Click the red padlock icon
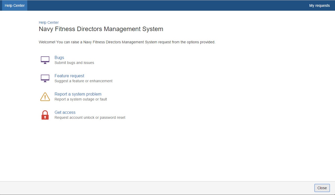 [45, 115]
